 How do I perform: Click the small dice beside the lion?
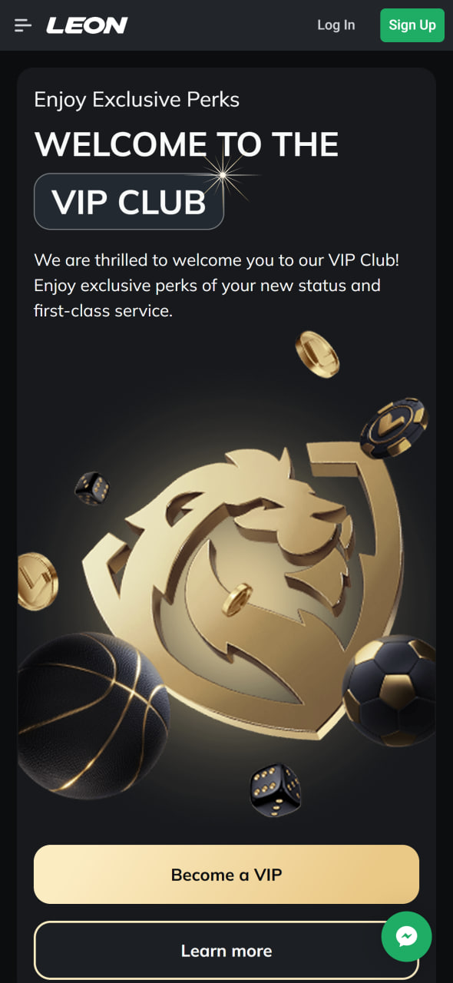coord(91,488)
